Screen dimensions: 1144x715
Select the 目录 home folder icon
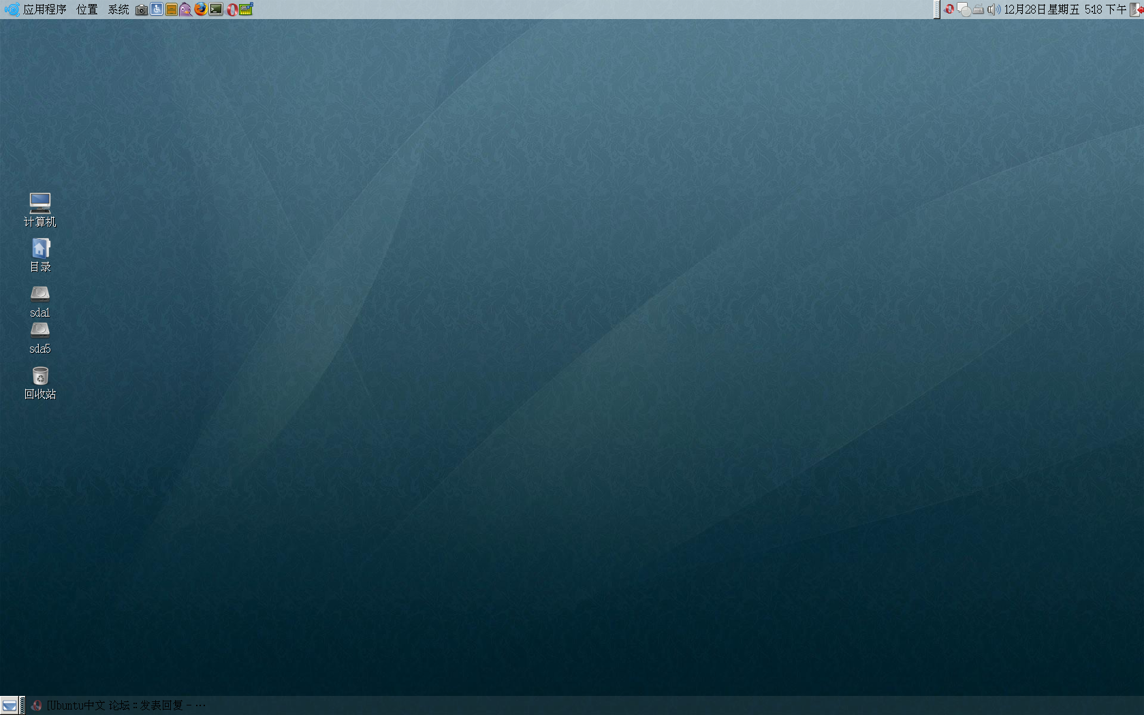40,255
